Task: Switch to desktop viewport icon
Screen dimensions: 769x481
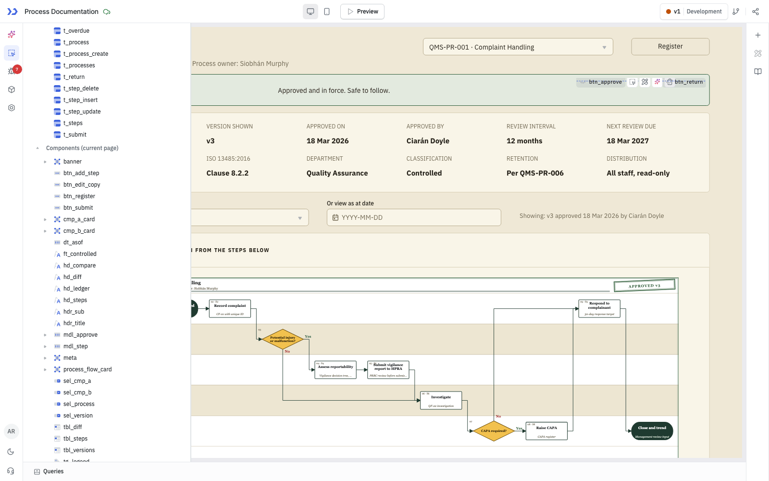Action: coord(310,12)
